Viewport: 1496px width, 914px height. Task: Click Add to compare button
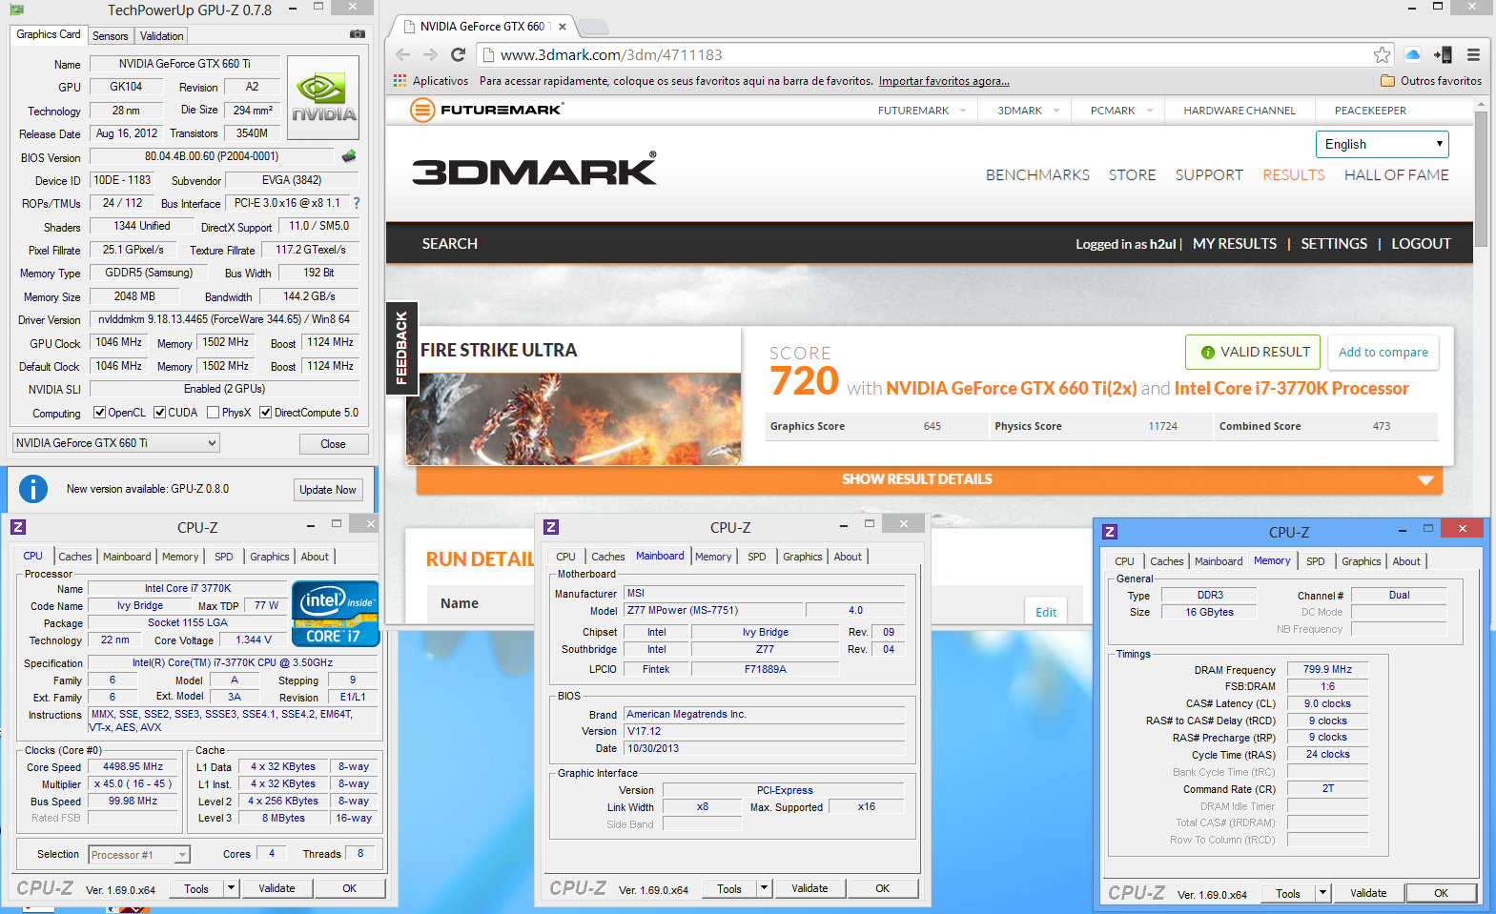click(1383, 352)
